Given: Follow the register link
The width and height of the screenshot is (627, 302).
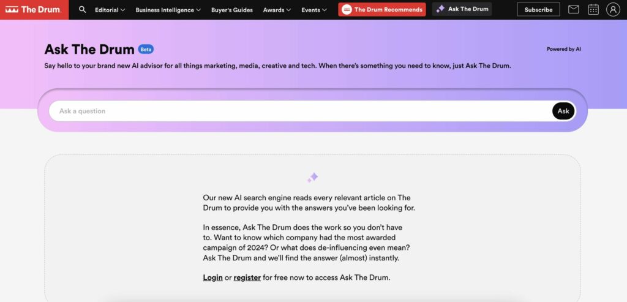Looking at the screenshot, I should [247, 277].
